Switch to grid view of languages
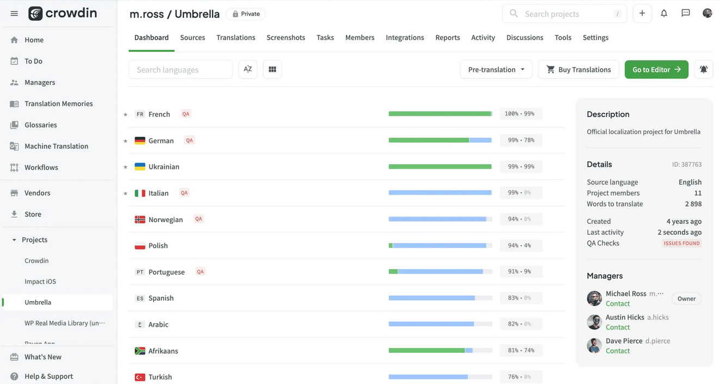The width and height of the screenshot is (720, 384). click(x=272, y=69)
